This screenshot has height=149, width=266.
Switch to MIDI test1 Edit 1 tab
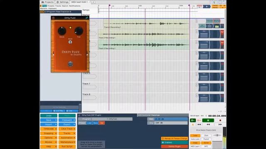click(80, 2)
